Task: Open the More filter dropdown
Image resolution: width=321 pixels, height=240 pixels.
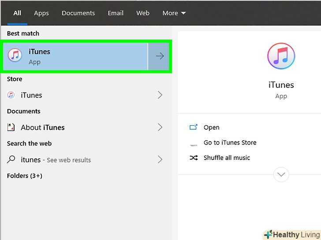Action: point(174,13)
